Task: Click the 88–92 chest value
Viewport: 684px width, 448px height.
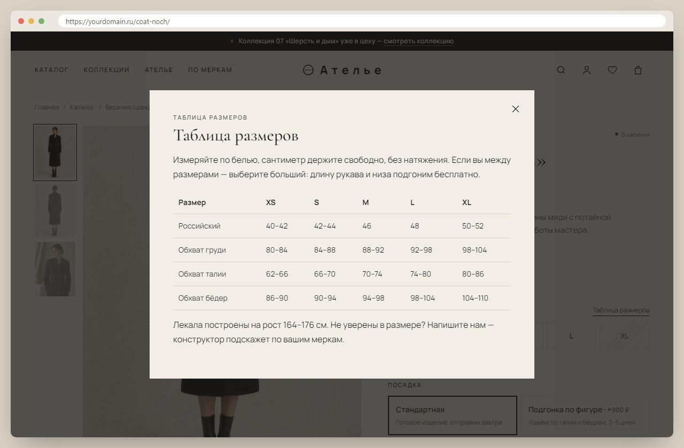Action: tap(373, 250)
